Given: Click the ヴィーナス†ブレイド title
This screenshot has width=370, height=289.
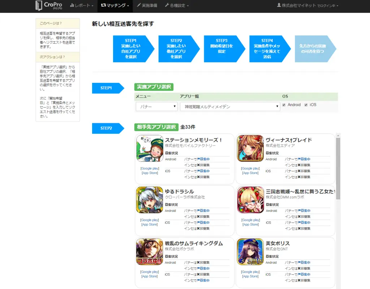Looking at the screenshot, I should tap(289, 140).
